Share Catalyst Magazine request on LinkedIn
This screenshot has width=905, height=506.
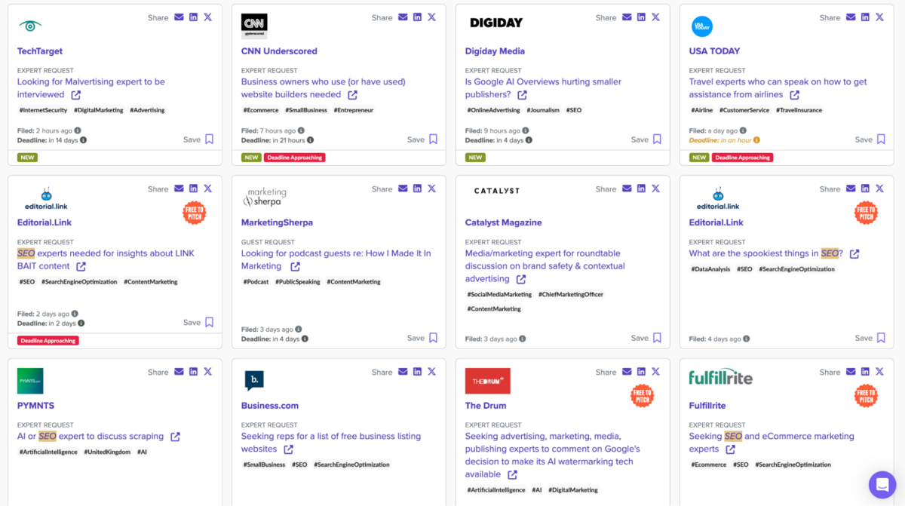click(x=641, y=189)
